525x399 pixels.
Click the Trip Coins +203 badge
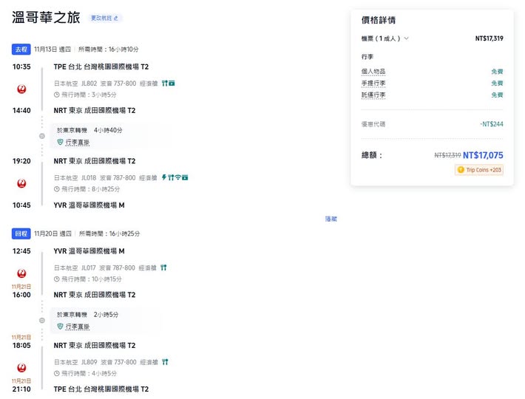[479, 170]
